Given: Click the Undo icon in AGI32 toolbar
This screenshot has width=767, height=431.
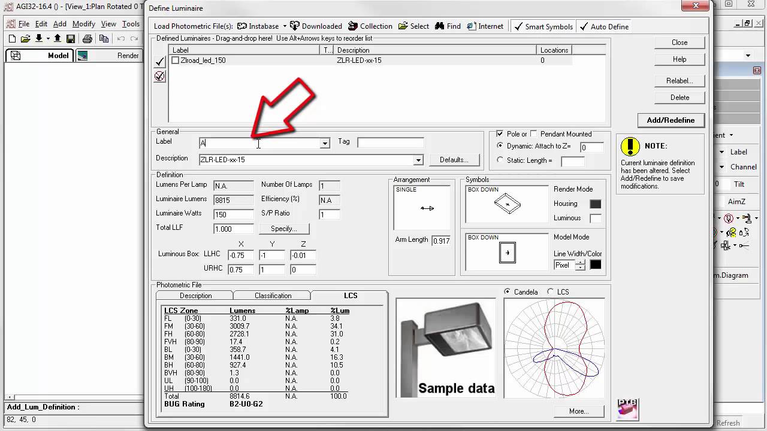Looking at the screenshot, I should (x=121, y=39).
